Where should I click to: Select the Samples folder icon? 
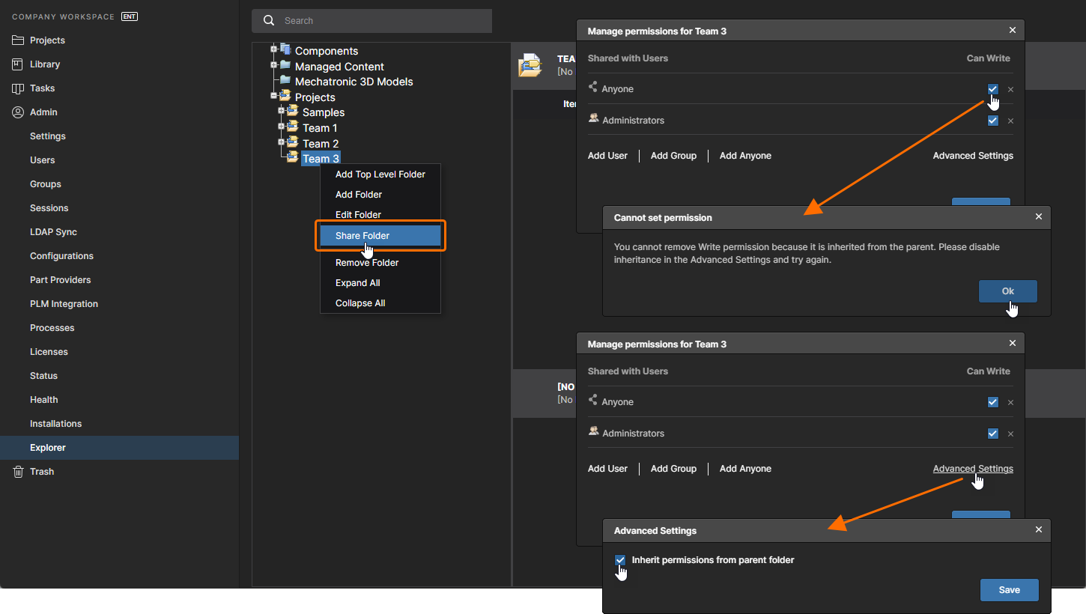click(x=293, y=112)
